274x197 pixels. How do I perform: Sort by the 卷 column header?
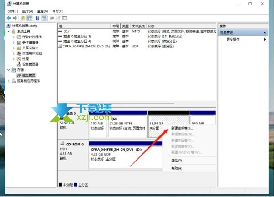pos(84,26)
